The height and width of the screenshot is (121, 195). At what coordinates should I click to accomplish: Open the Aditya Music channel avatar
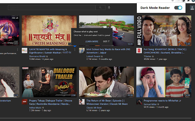point(24,102)
